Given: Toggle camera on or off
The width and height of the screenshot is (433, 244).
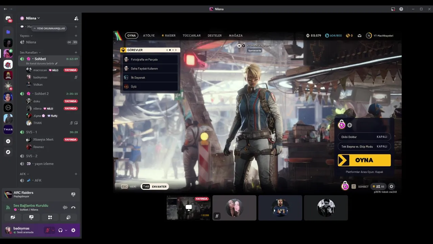Looking at the screenshot, I should [13, 217].
